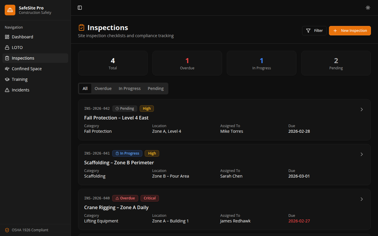The image size is (378, 236).
Task: Open the Filter options
Action: [314, 31]
